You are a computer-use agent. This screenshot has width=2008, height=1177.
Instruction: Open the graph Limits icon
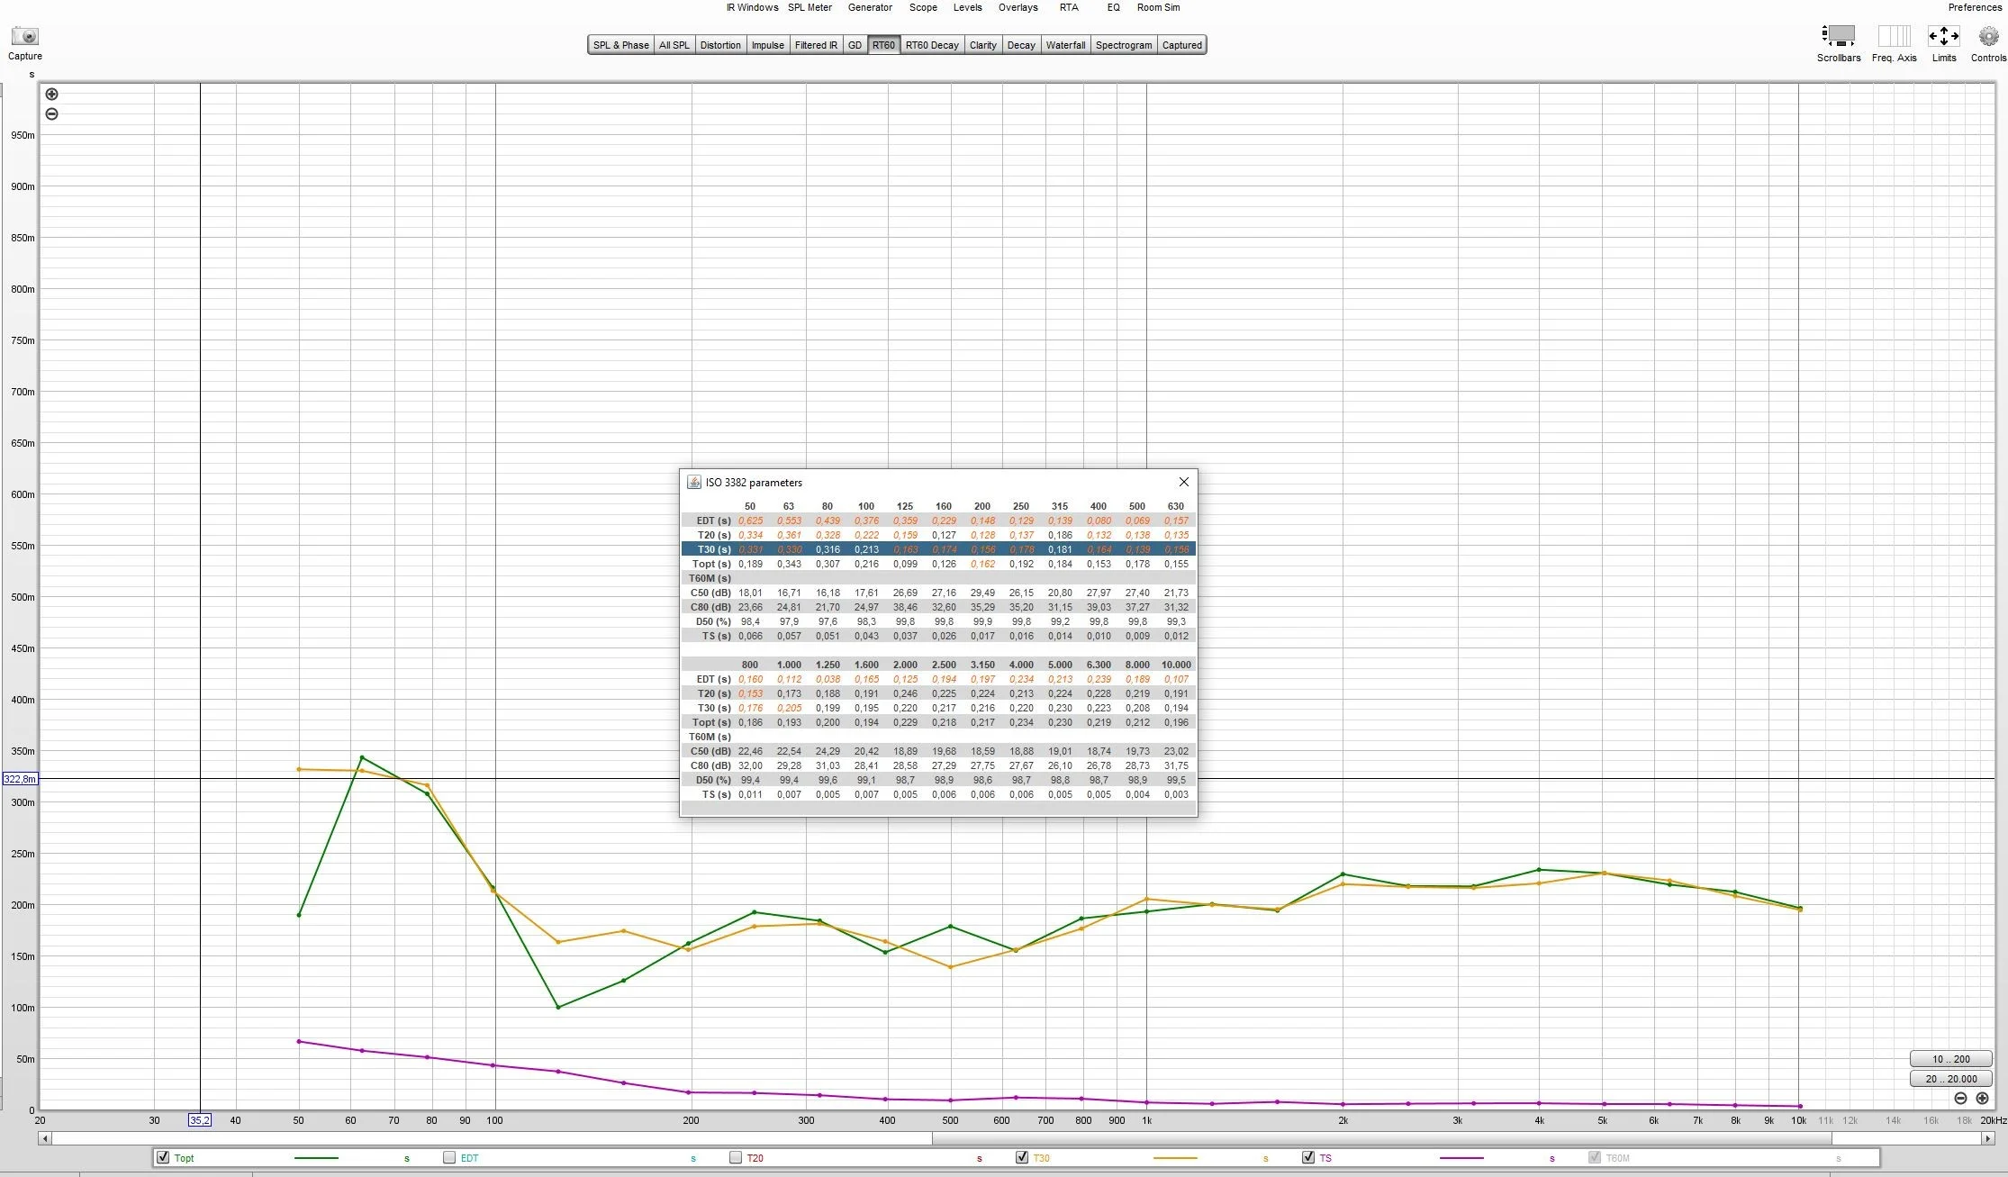(1943, 35)
